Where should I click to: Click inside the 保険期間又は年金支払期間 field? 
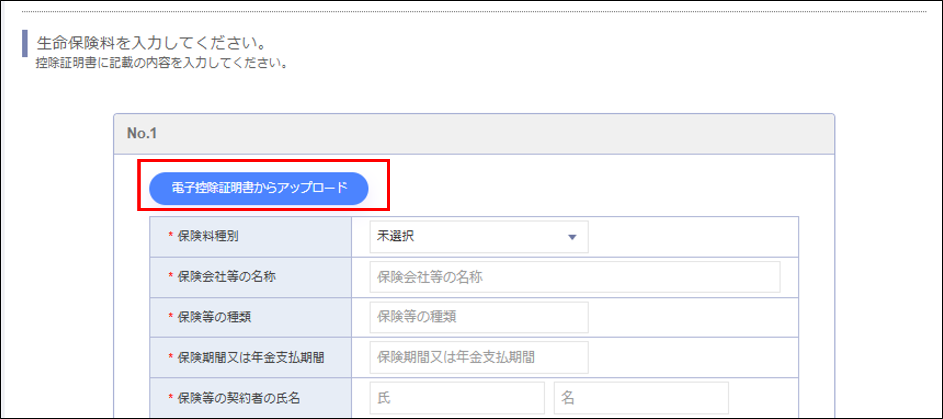(476, 358)
